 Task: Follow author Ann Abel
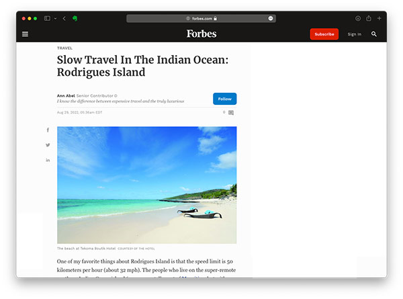click(224, 99)
